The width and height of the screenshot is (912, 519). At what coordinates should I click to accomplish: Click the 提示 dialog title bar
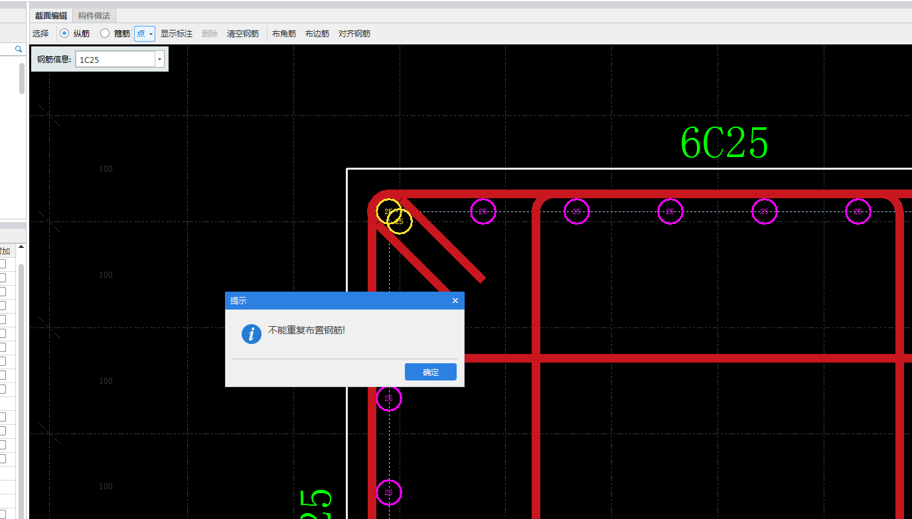click(x=344, y=300)
